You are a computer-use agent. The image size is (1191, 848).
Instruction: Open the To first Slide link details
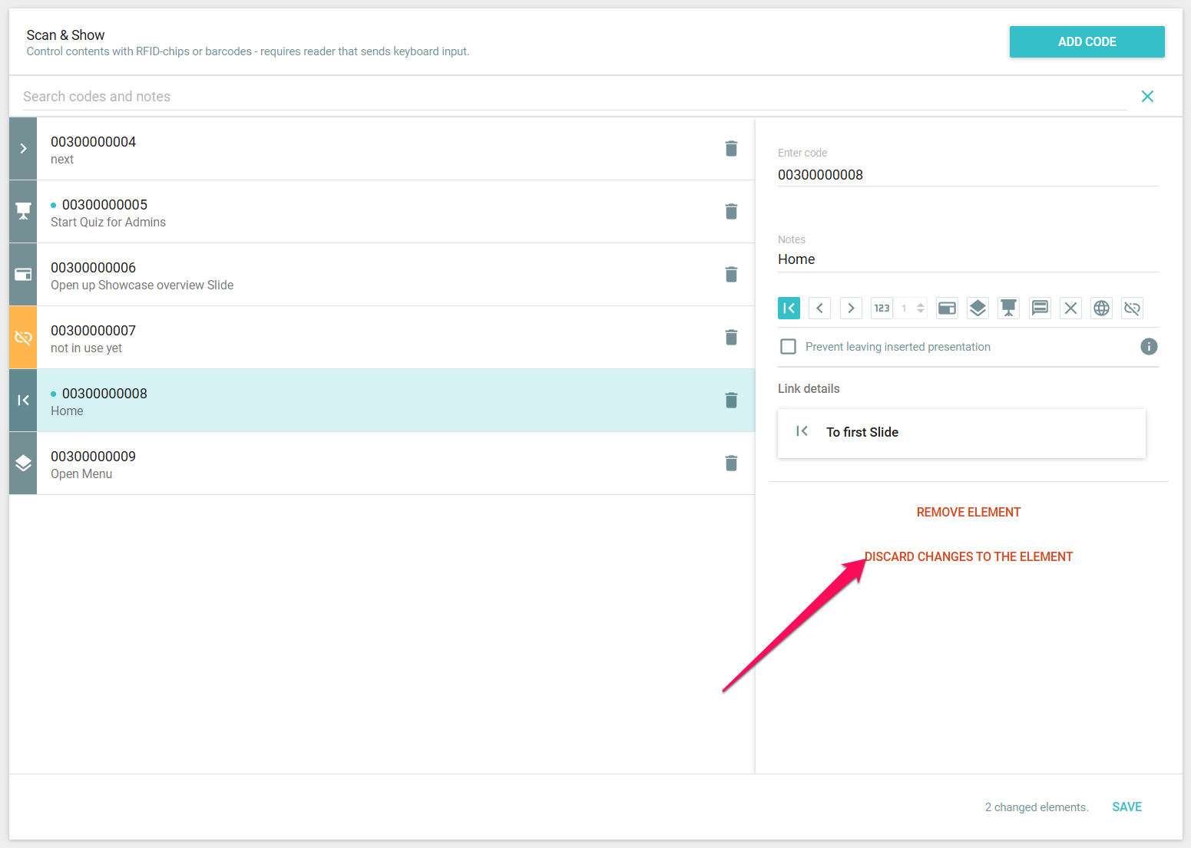pyautogui.click(x=961, y=433)
